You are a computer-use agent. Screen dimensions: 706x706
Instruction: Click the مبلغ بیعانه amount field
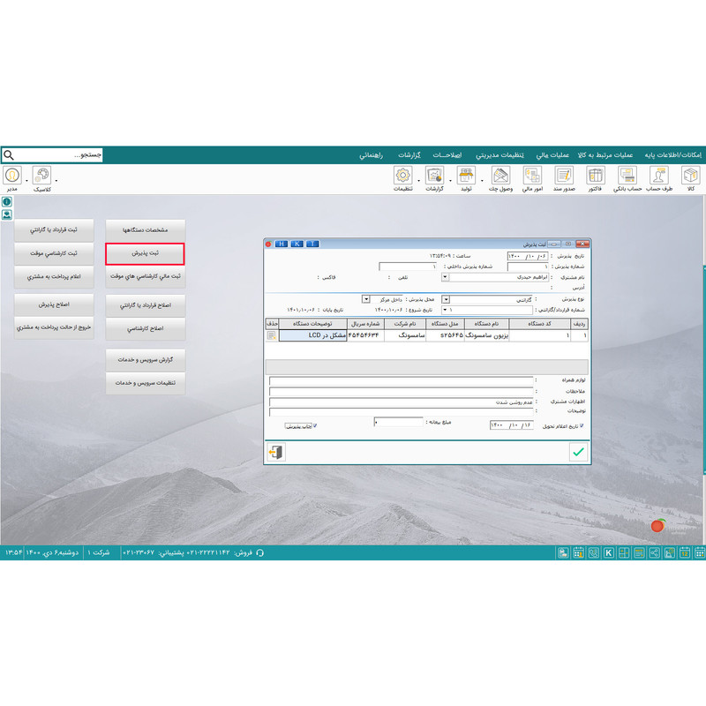(399, 423)
